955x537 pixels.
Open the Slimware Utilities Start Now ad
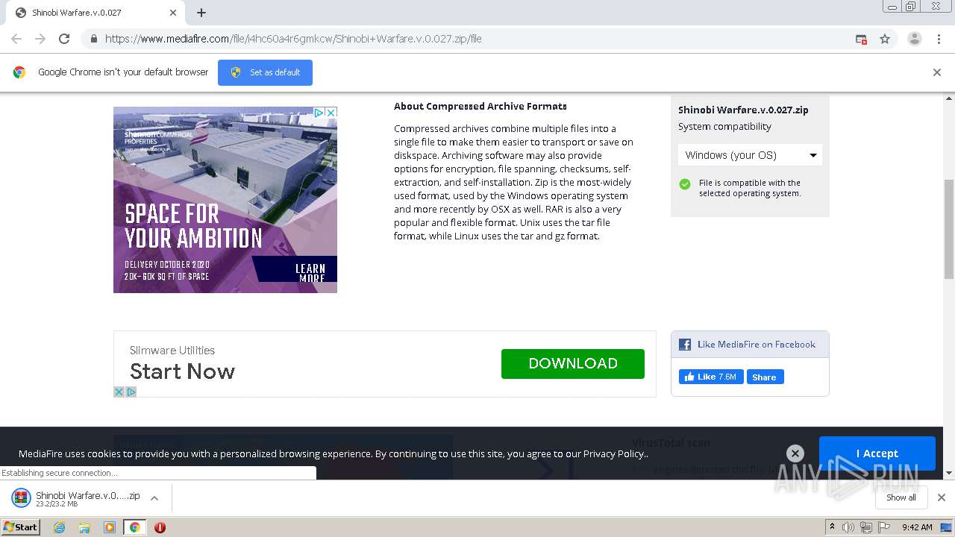tap(182, 371)
